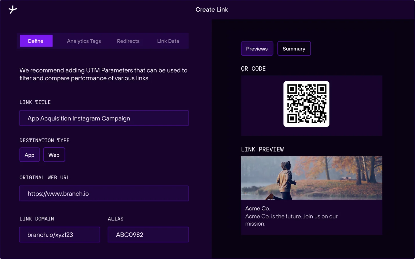Click the LINK DOMAIN label
415x259 pixels.
[x=37, y=219]
